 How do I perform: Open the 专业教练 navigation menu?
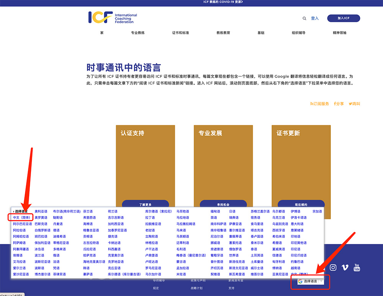[x=138, y=33]
